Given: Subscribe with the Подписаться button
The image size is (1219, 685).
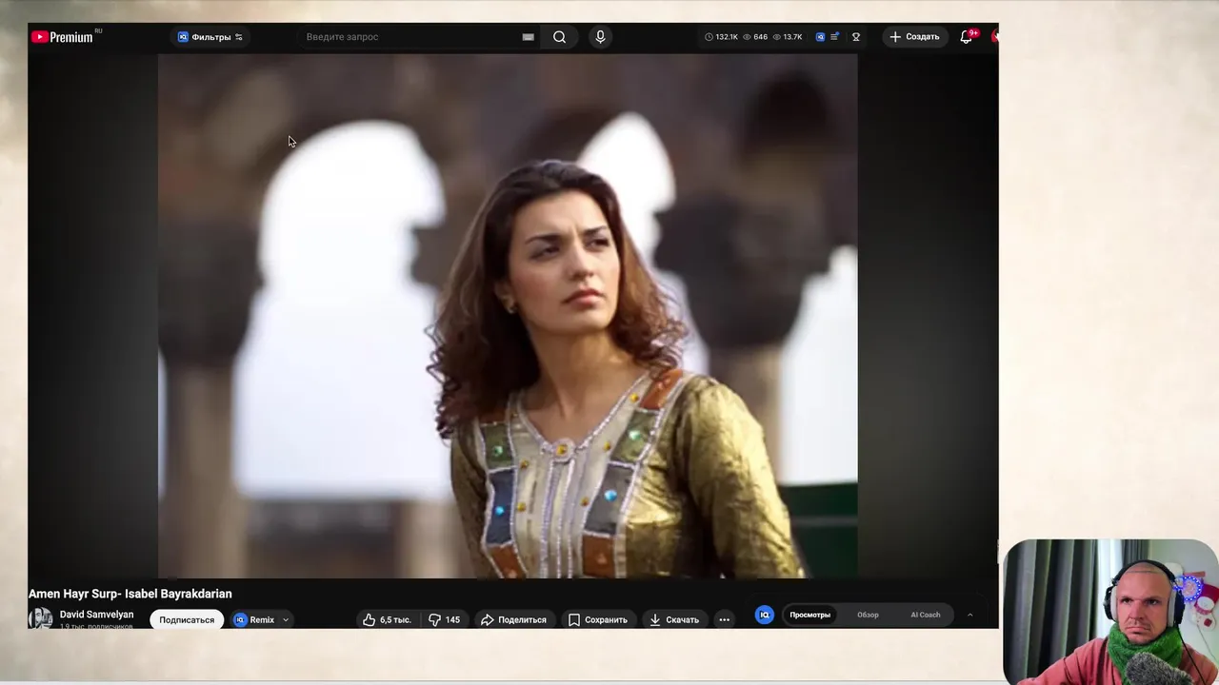Looking at the screenshot, I should (187, 619).
